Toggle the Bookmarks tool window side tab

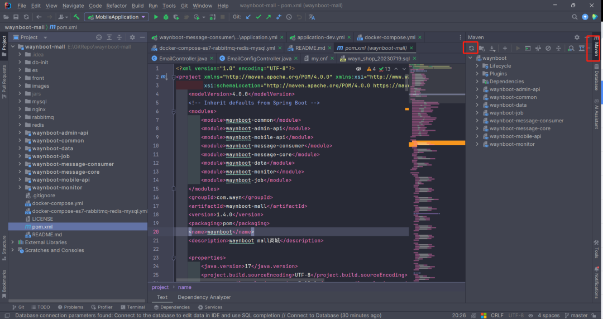pyautogui.click(x=4, y=284)
